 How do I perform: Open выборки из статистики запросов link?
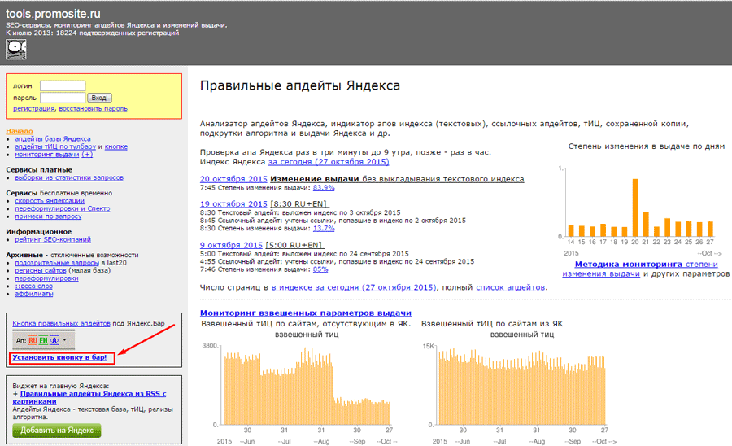pos(68,177)
